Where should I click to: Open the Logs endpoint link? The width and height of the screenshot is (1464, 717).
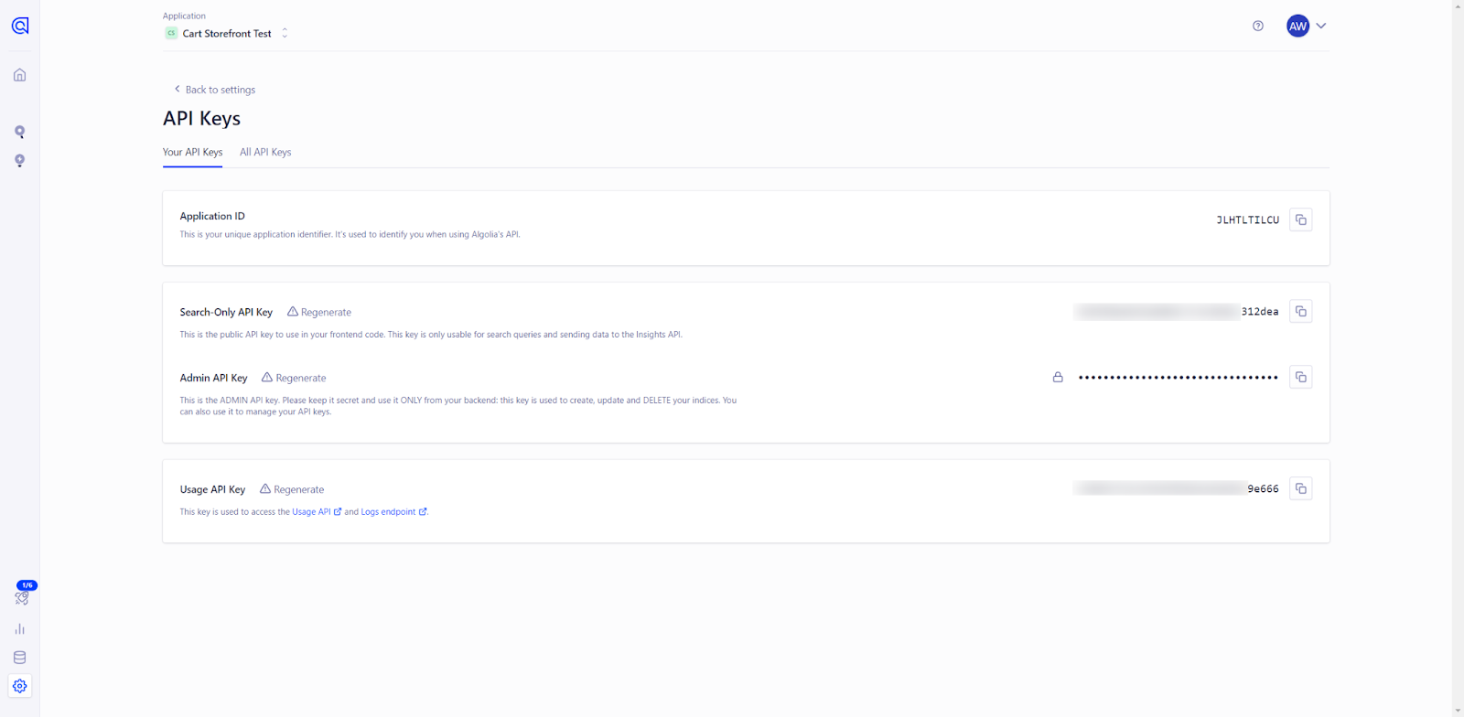coord(393,512)
